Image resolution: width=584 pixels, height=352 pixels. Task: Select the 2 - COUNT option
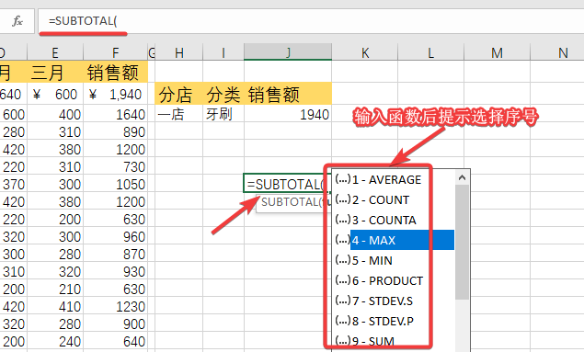click(394, 199)
